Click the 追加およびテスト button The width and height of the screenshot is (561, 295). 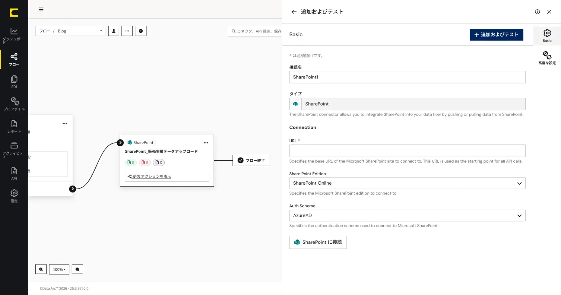pyautogui.click(x=497, y=35)
